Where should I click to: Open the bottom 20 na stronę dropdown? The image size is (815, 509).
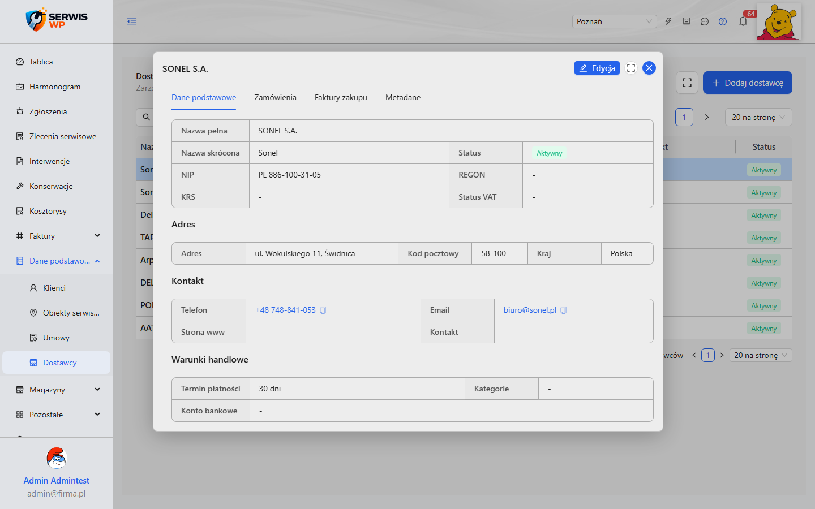pos(761,355)
